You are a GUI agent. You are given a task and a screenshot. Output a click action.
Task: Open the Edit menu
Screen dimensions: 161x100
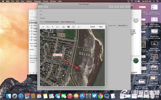(17, 1)
